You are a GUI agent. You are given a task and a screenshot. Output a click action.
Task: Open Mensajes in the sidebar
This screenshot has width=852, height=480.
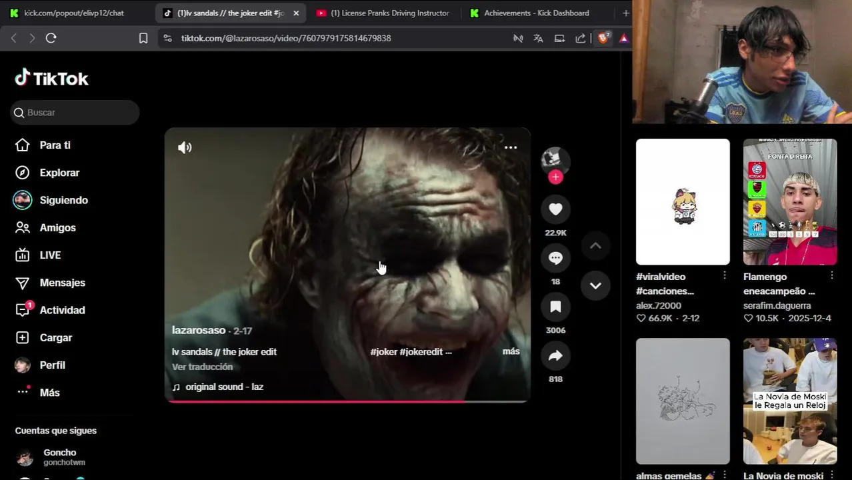coord(62,283)
